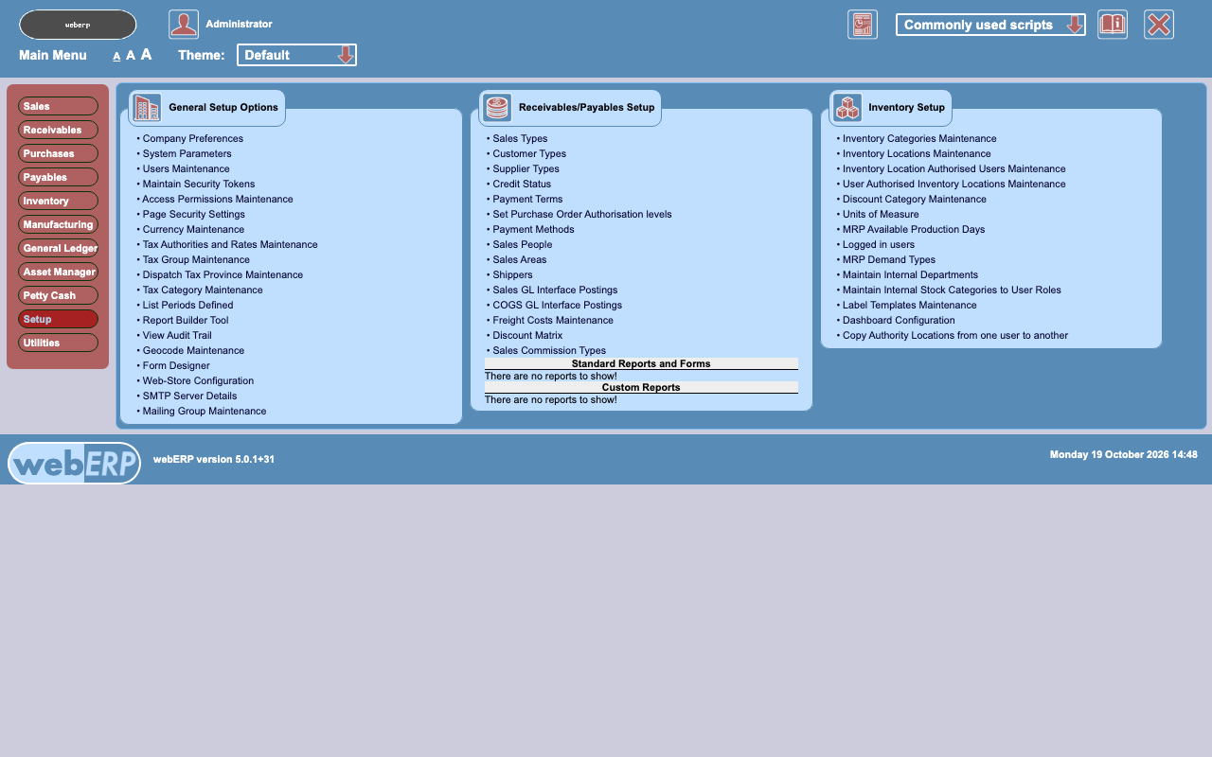Open the Petty Cash module menu

[58, 295]
